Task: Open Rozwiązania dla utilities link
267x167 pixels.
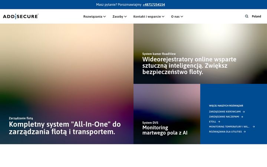Action: click(225, 131)
